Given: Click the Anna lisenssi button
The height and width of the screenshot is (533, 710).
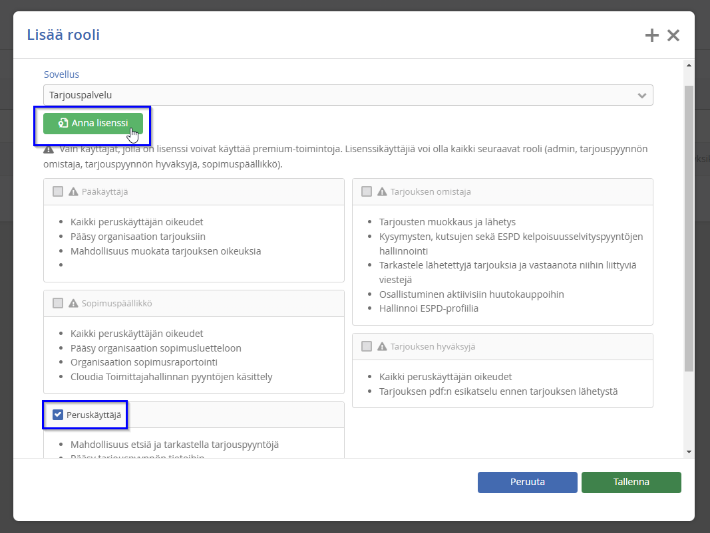Looking at the screenshot, I should [93, 124].
